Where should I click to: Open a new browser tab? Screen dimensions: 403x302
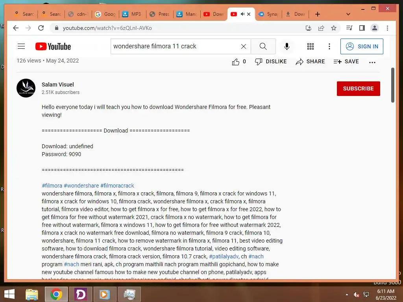point(318,14)
